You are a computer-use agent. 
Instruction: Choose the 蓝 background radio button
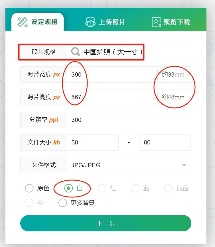point(135,188)
